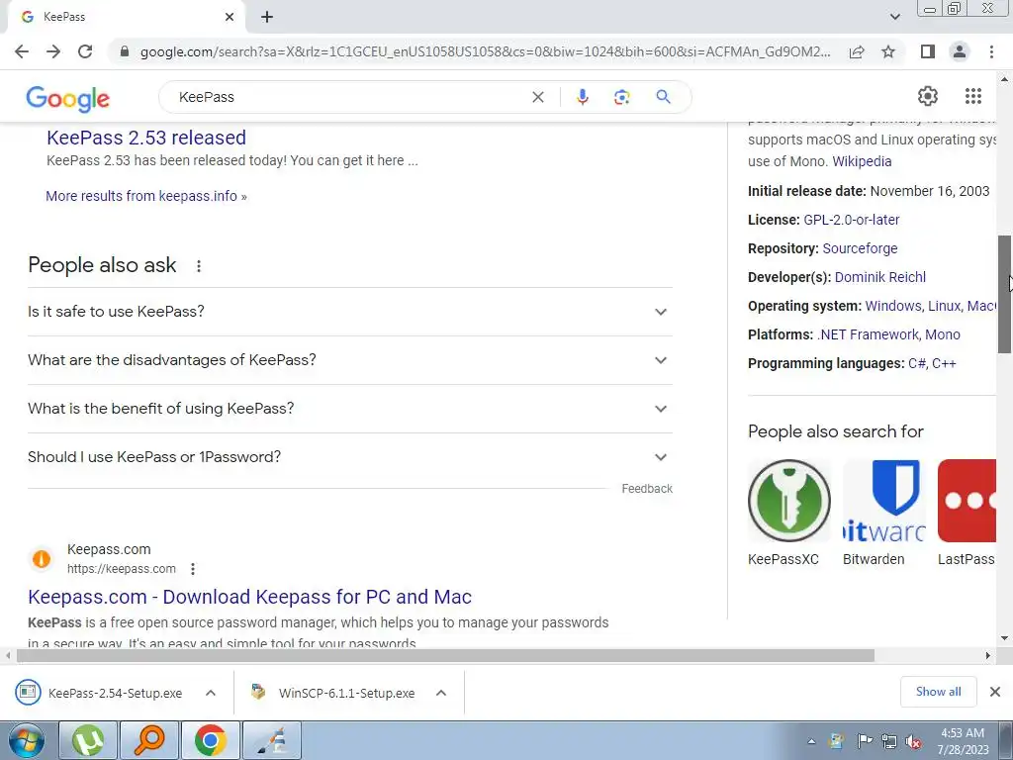
Task: Expand "What is the benefit of using KeePass?"
Action: click(x=350, y=409)
